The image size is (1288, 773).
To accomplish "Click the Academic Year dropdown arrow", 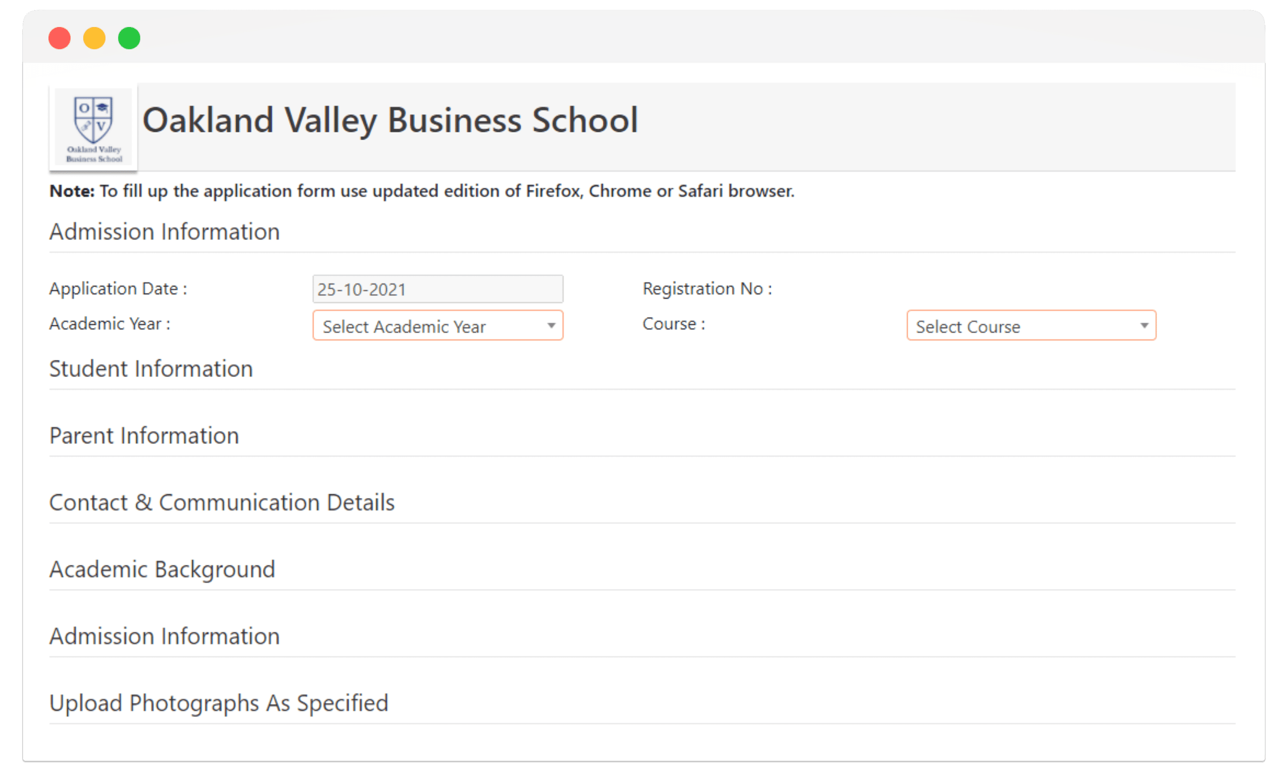I will coord(552,326).
